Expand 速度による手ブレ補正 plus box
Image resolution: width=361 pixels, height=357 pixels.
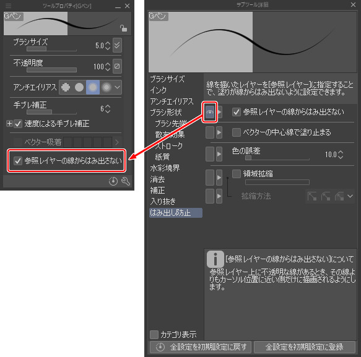pyautogui.click(x=9, y=124)
